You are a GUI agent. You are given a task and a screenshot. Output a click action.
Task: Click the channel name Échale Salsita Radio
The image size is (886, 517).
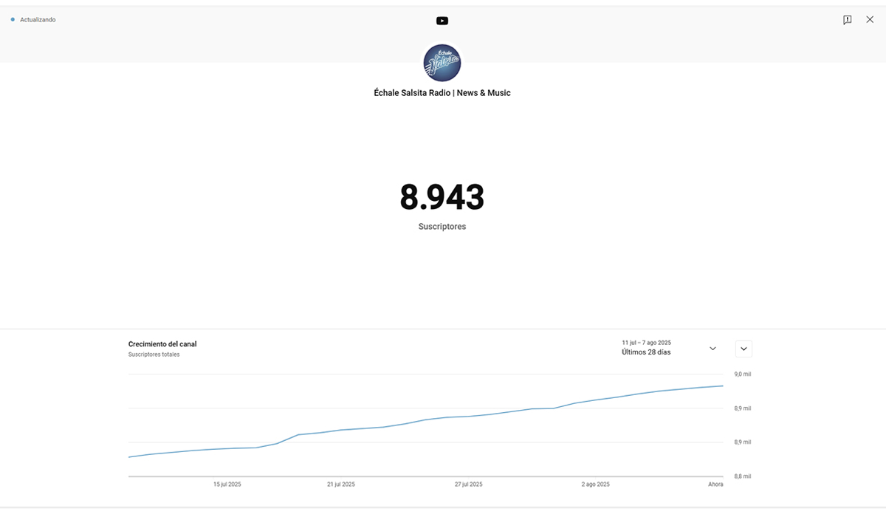tap(442, 93)
